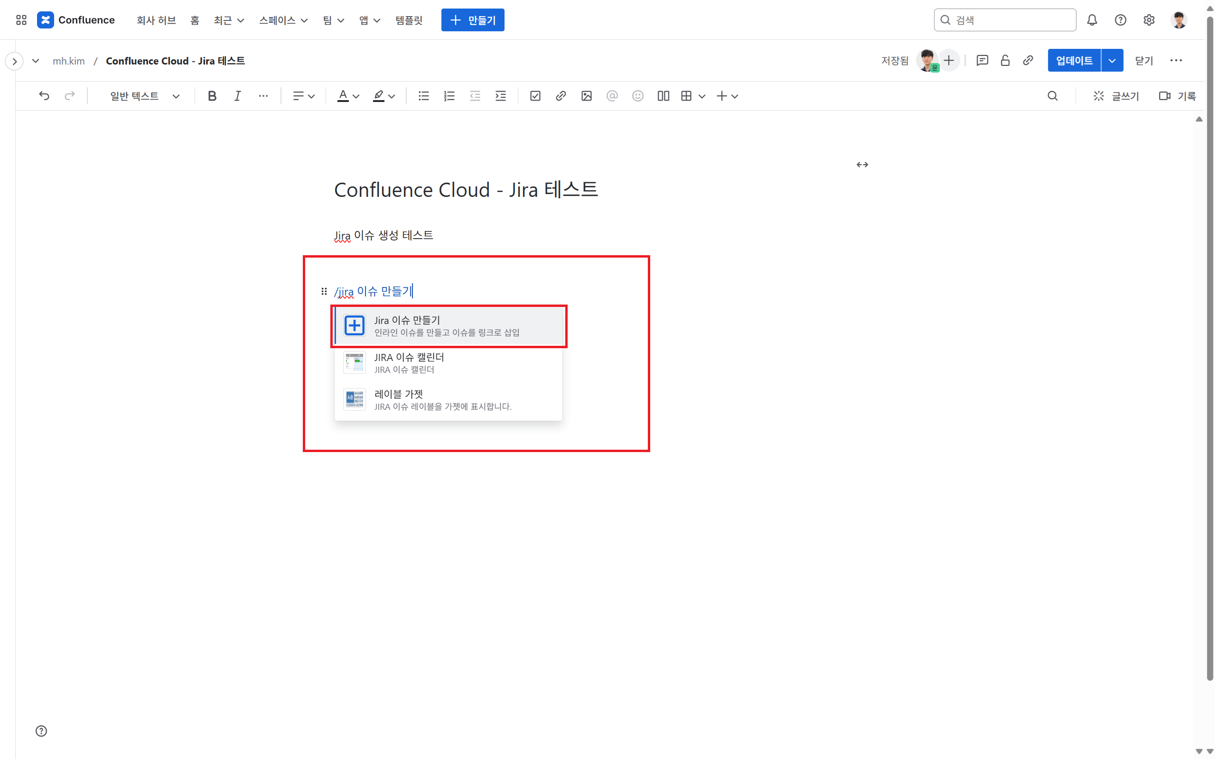Open the app switcher grid icon
This screenshot has width=1215, height=759.
[21, 20]
